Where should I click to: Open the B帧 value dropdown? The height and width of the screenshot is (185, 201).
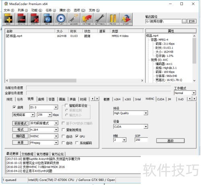pyautogui.click(x=120, y=140)
